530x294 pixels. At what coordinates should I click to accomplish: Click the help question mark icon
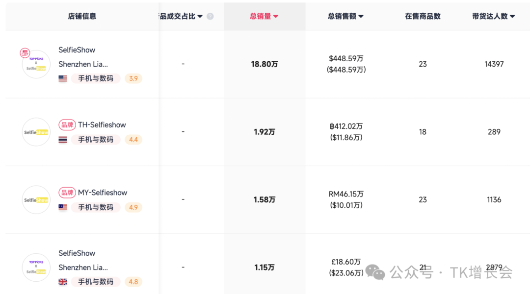coord(210,16)
